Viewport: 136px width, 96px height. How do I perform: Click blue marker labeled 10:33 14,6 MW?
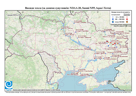click(x=66, y=36)
